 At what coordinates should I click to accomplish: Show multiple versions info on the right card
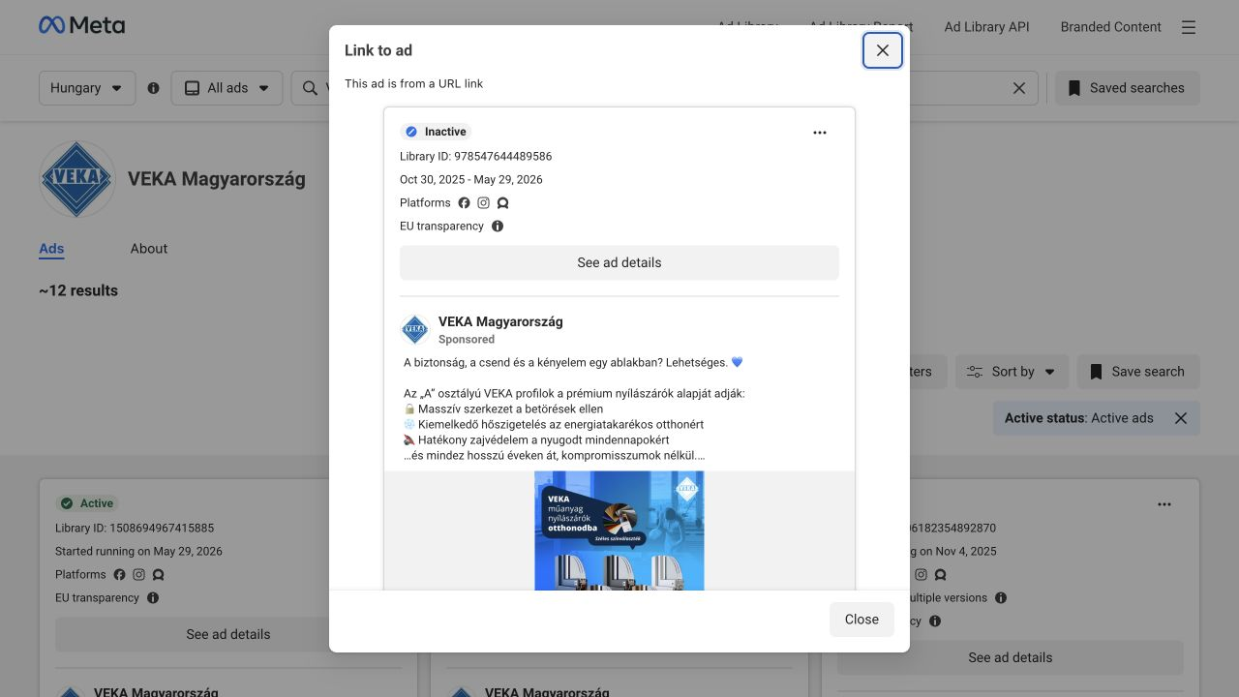click(1001, 598)
